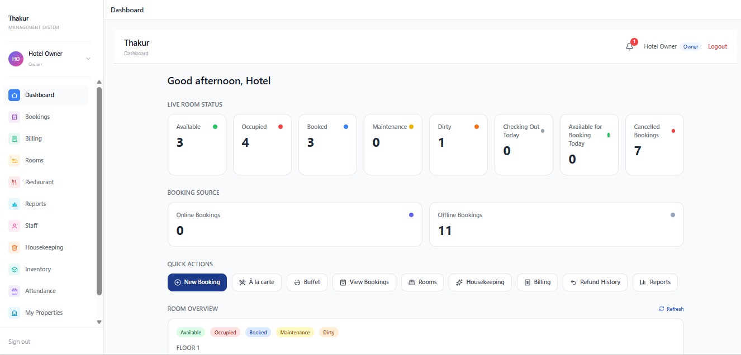Click the Occupied legend chip

(x=225, y=333)
